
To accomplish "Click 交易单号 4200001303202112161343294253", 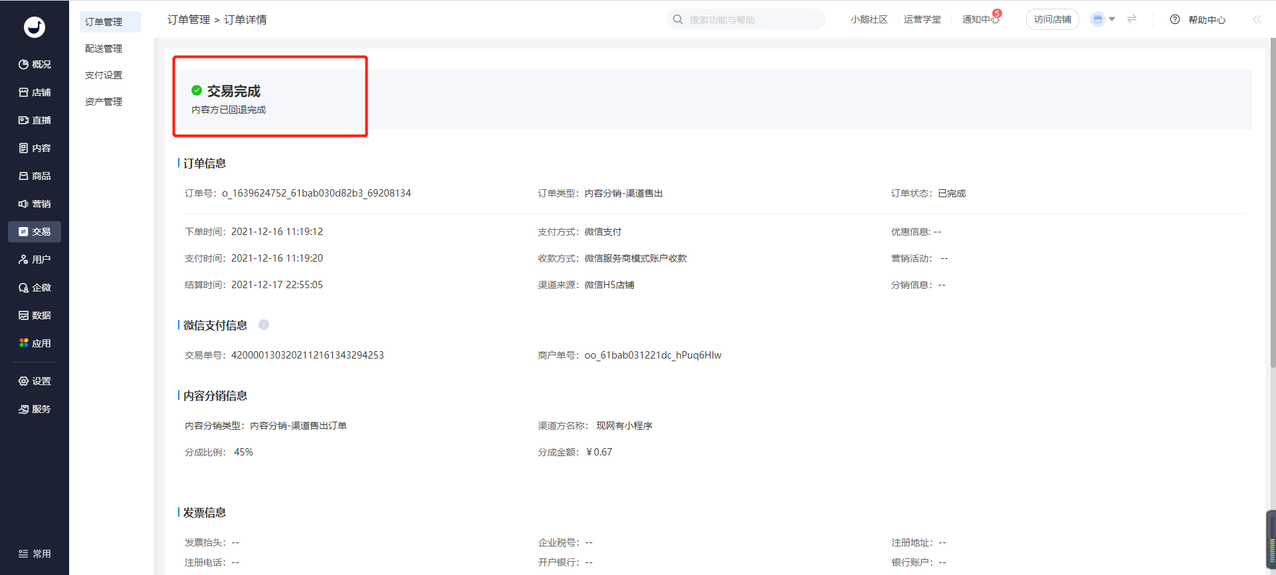I will point(308,355).
